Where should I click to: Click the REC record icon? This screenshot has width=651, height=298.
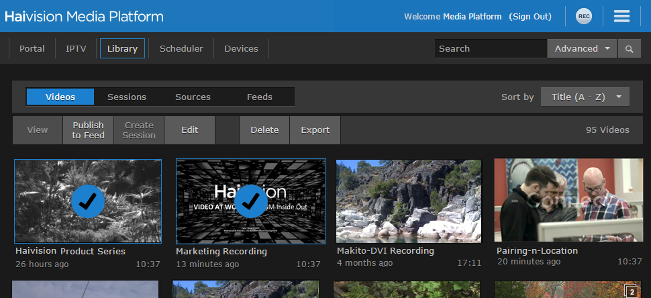click(584, 16)
